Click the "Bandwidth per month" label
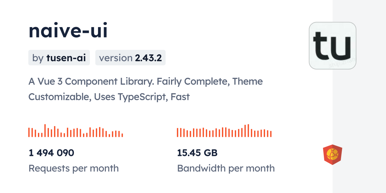 (x=226, y=168)
